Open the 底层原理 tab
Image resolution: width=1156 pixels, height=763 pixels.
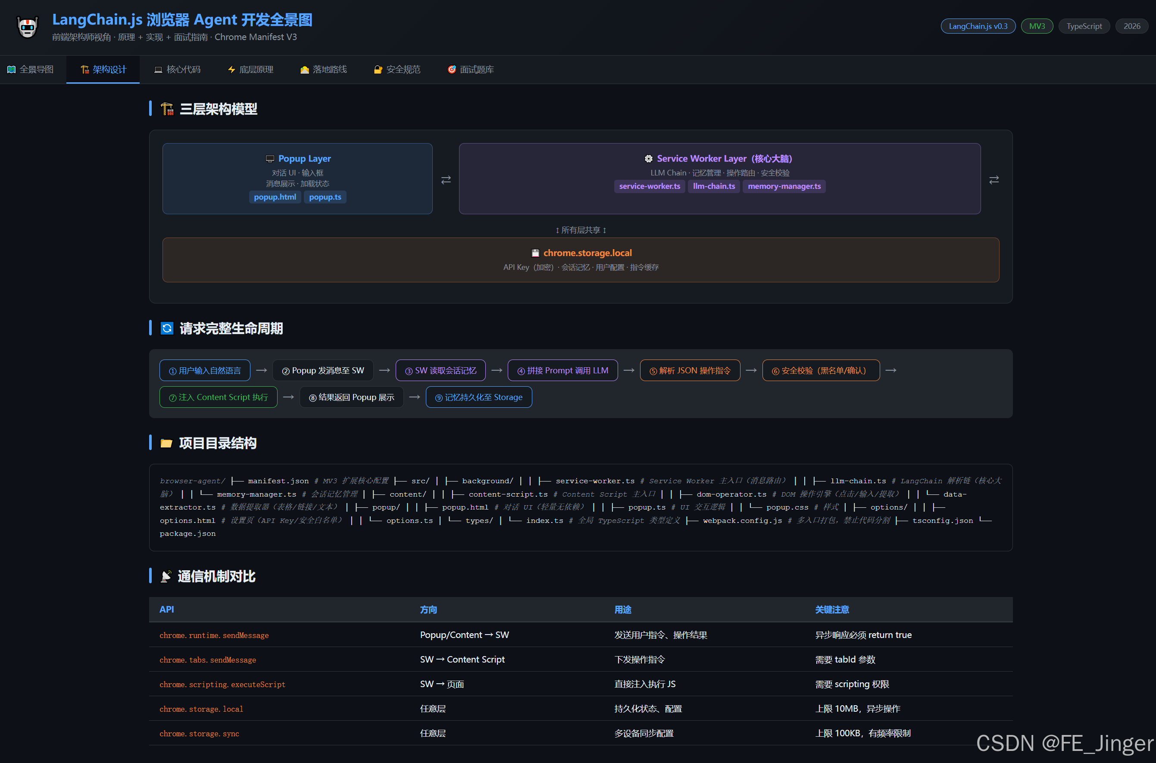point(250,69)
